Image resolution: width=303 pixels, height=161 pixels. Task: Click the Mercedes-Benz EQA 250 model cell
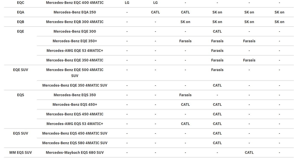click(74, 12)
